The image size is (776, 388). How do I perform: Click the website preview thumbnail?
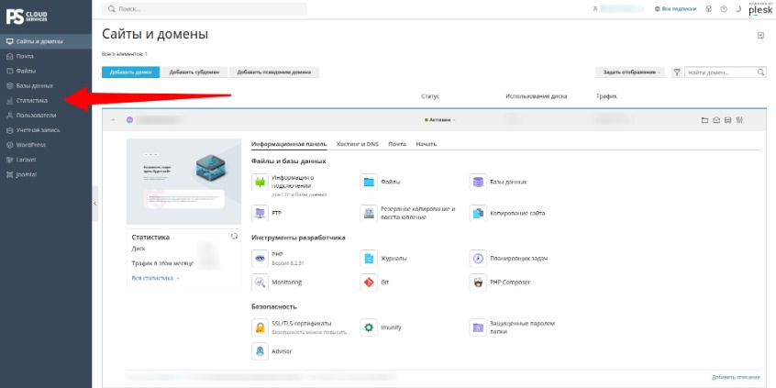pos(184,182)
